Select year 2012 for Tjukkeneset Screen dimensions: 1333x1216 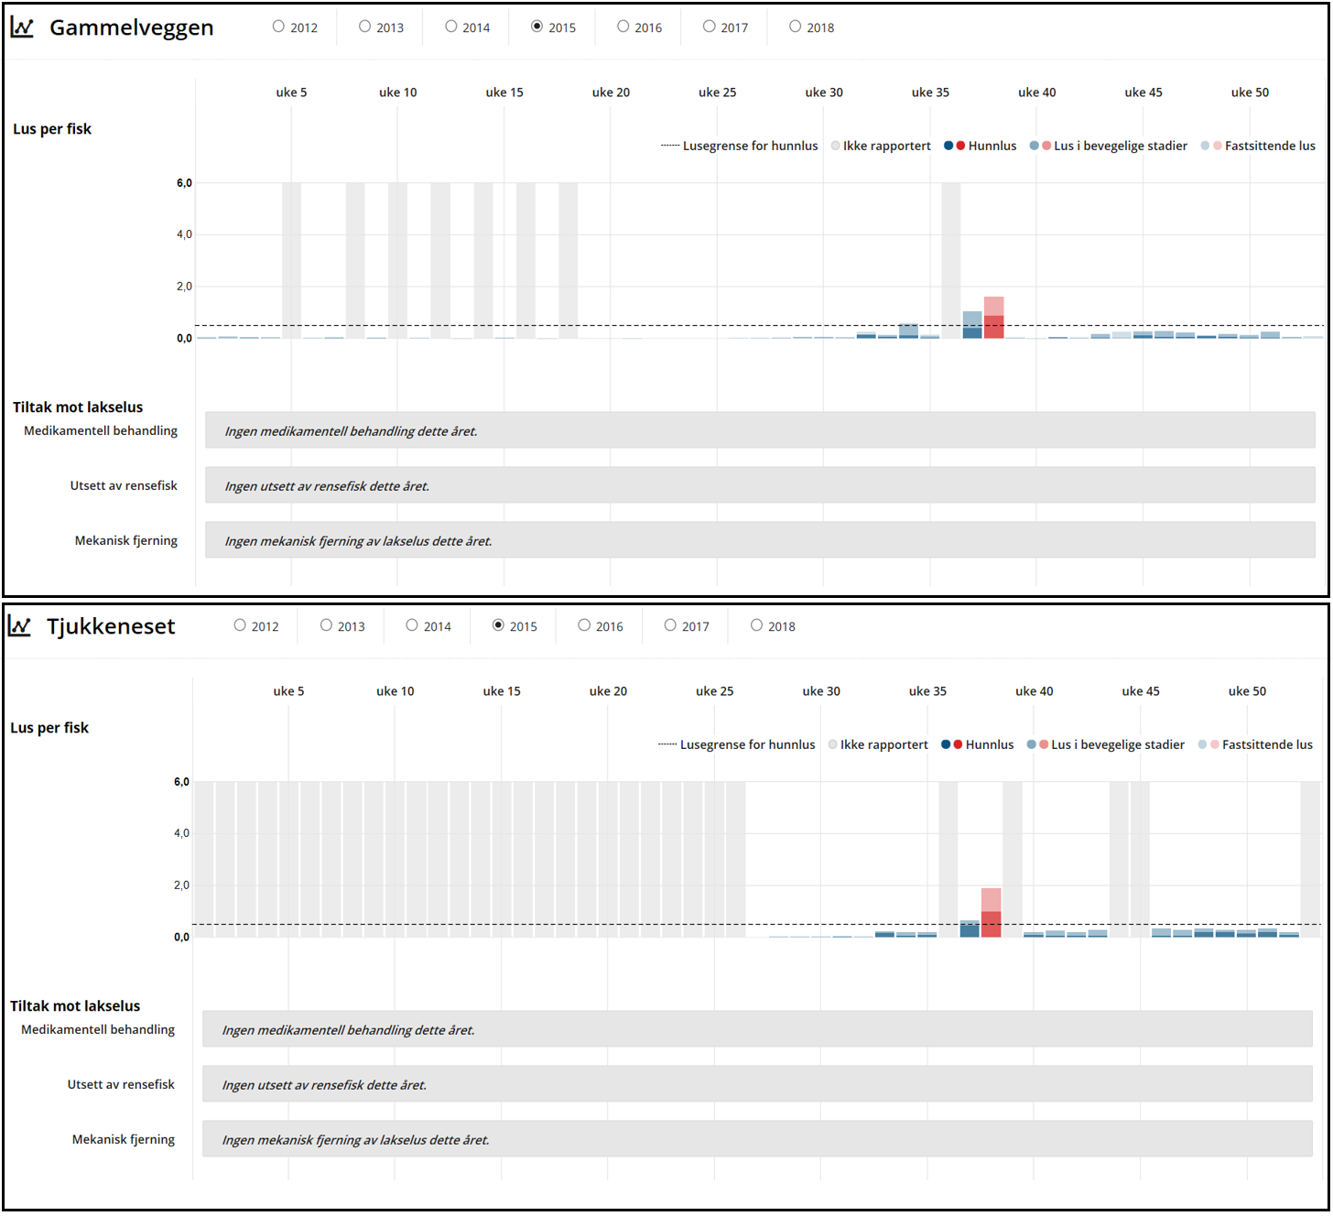[x=240, y=625]
